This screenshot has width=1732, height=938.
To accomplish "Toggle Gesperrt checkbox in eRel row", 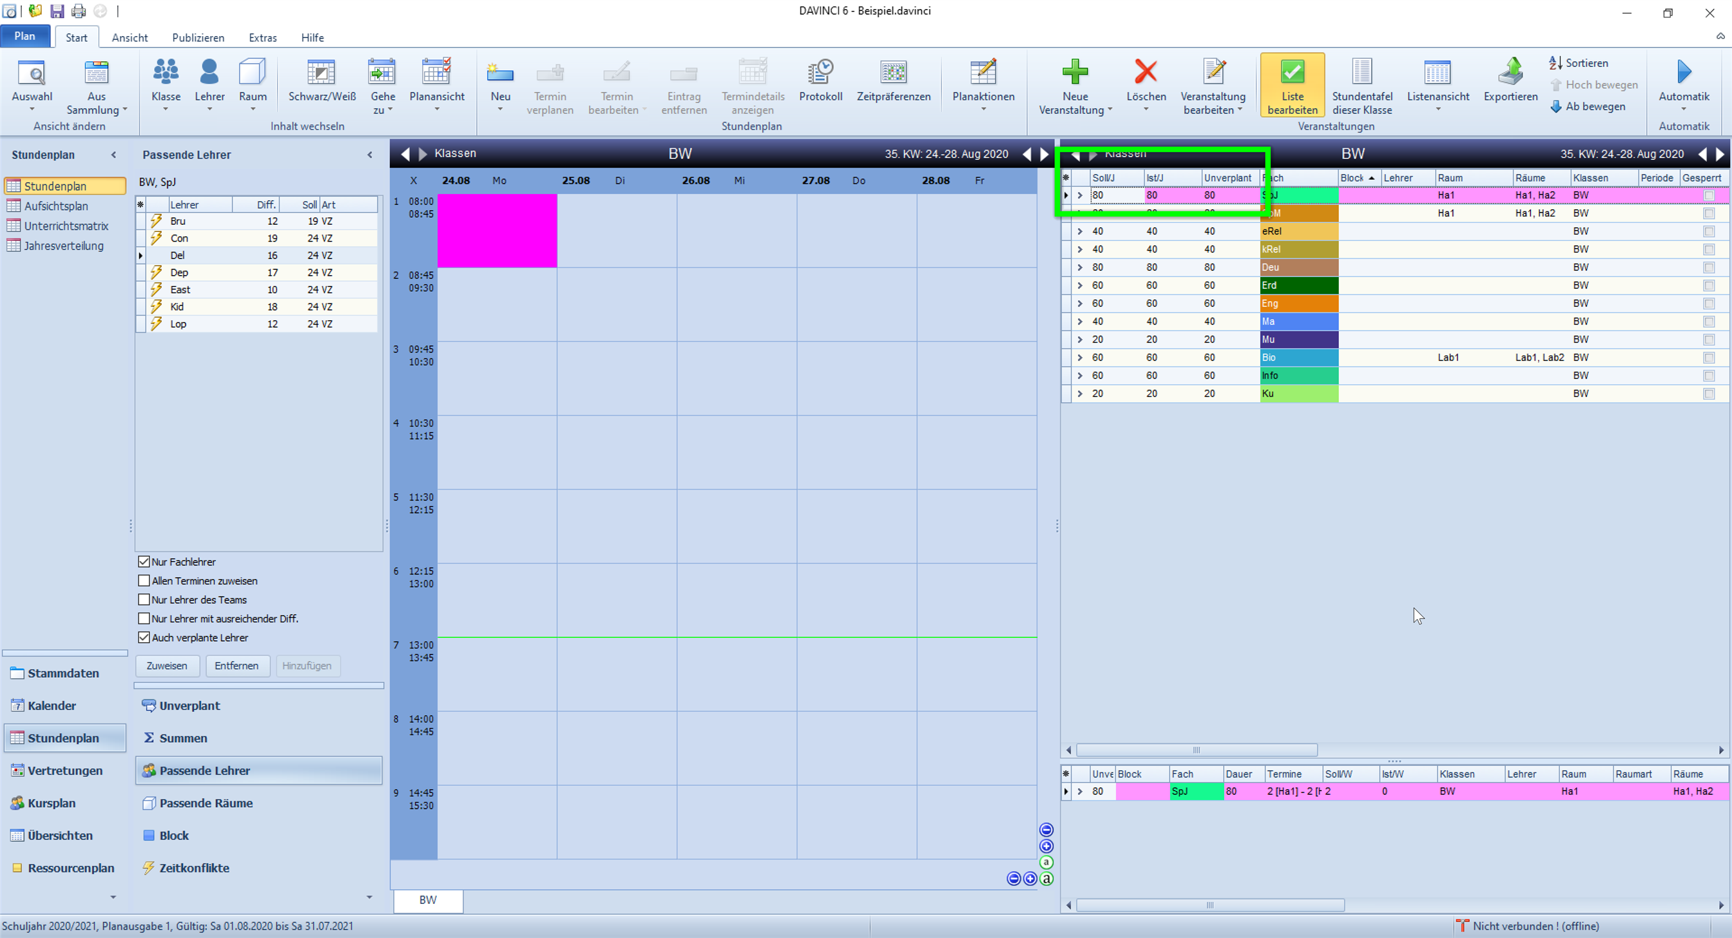I will click(x=1708, y=231).
